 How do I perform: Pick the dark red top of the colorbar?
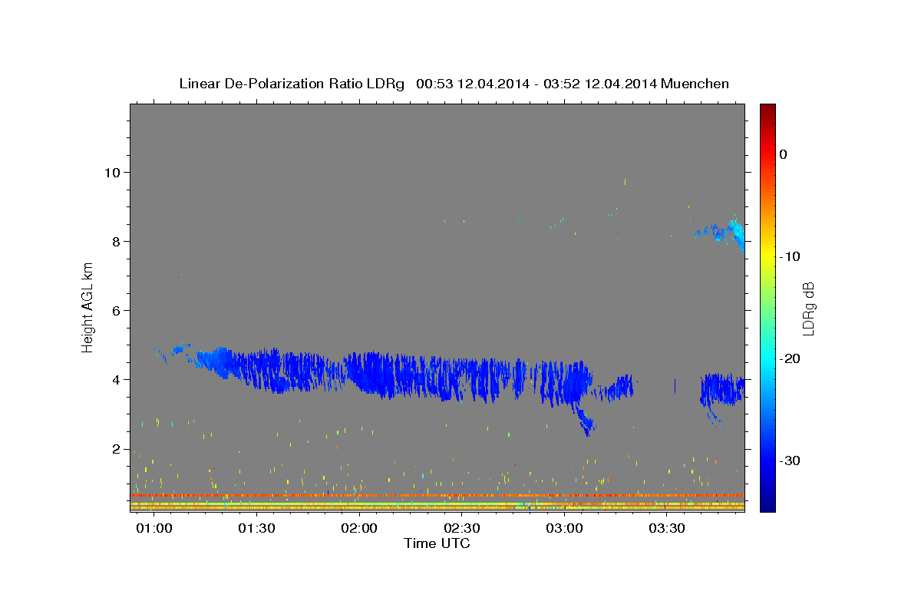coord(767,110)
